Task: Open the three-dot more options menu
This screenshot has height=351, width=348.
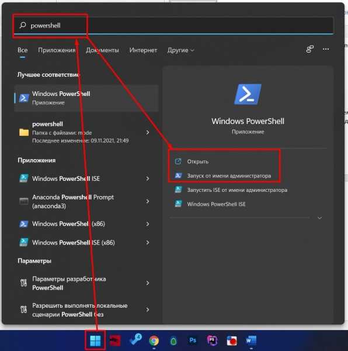Action: (326, 49)
